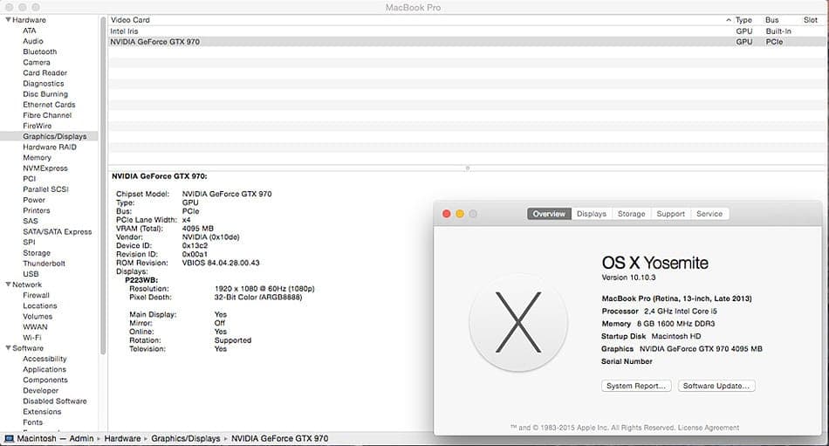This screenshot has height=446, width=829.
Task: Select Camera in the sidebar
Action: pos(37,62)
